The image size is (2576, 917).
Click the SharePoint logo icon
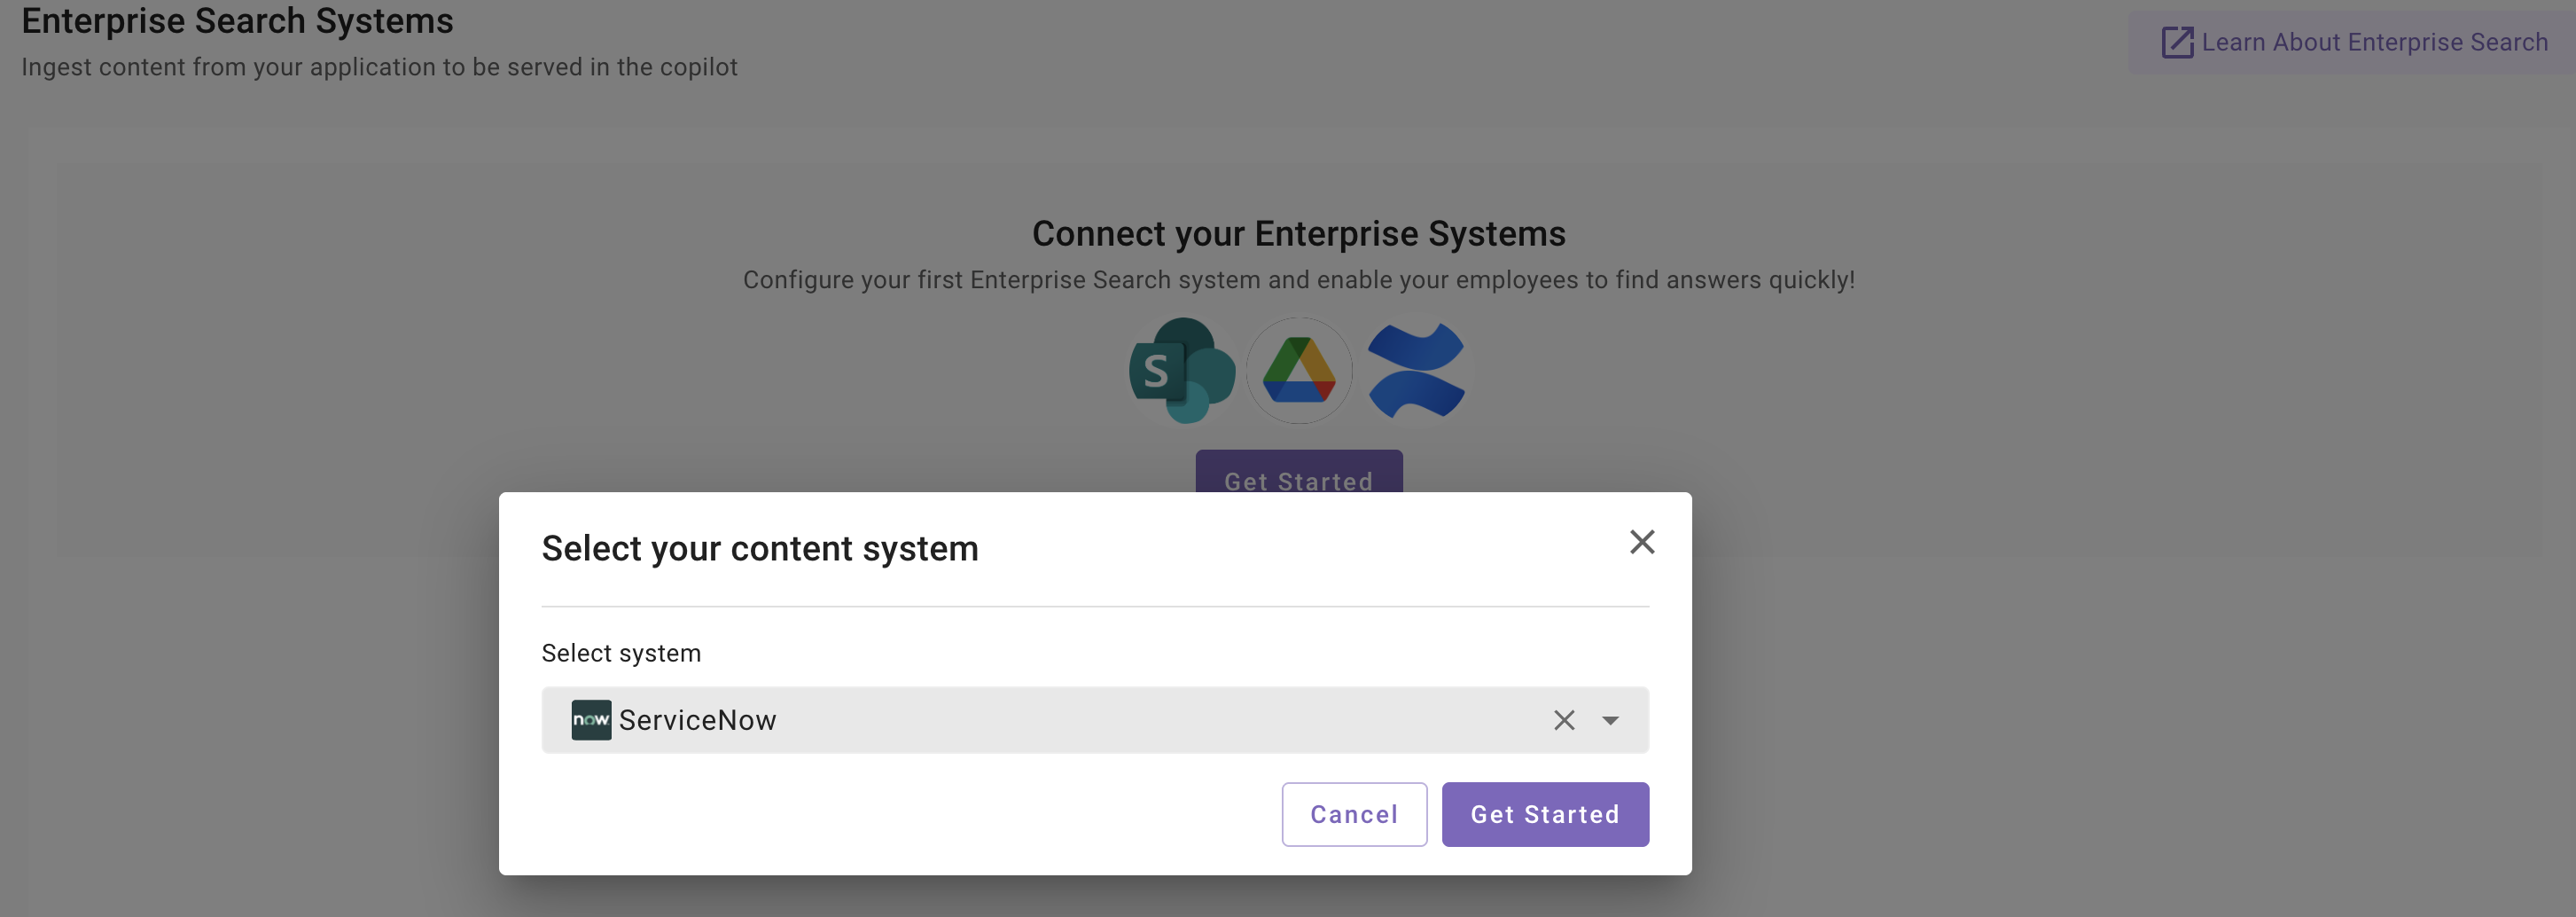1182,371
